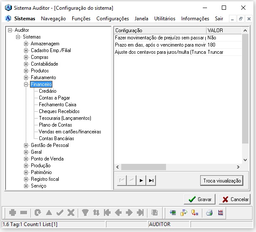Open the Informações menu
Image resolution: width=256 pixels, height=232 pixels.
(x=195, y=19)
